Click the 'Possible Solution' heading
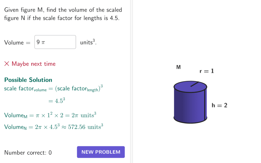The image size is (261, 163). click(x=28, y=80)
